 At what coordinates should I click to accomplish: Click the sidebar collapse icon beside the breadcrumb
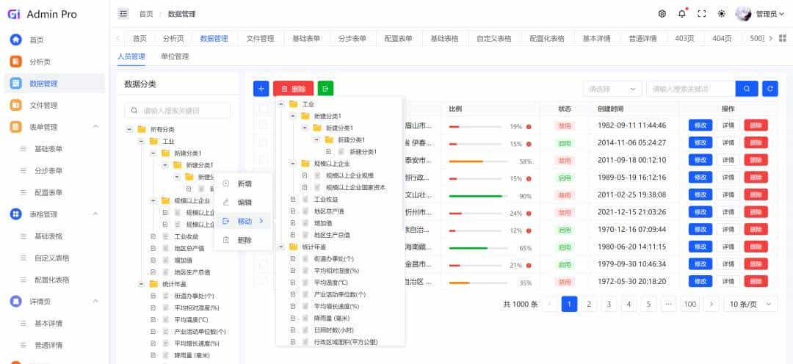pos(123,14)
